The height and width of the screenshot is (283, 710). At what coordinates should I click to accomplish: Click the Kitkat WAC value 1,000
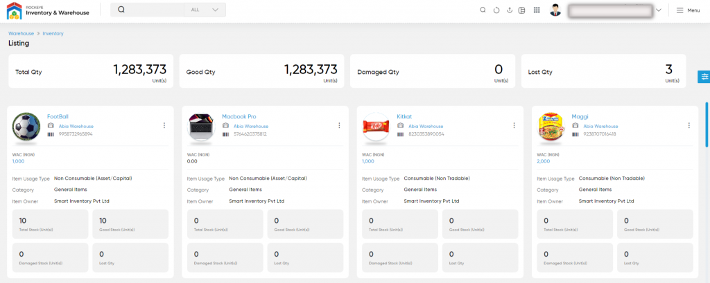coord(368,161)
